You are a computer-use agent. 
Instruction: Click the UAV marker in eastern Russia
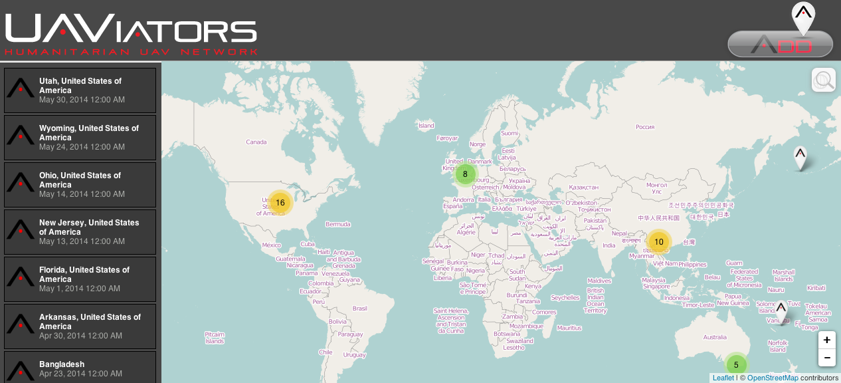[x=800, y=158]
